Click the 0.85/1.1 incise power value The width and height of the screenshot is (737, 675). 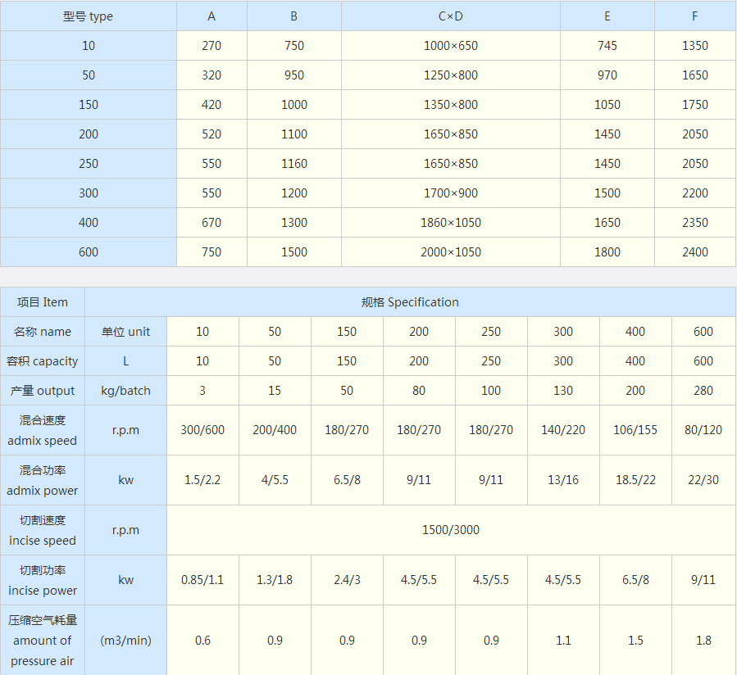[202, 580]
